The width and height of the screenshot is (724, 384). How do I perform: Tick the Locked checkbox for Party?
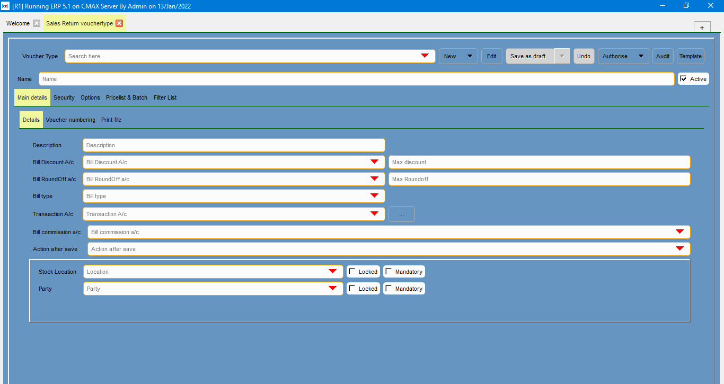pyautogui.click(x=352, y=288)
